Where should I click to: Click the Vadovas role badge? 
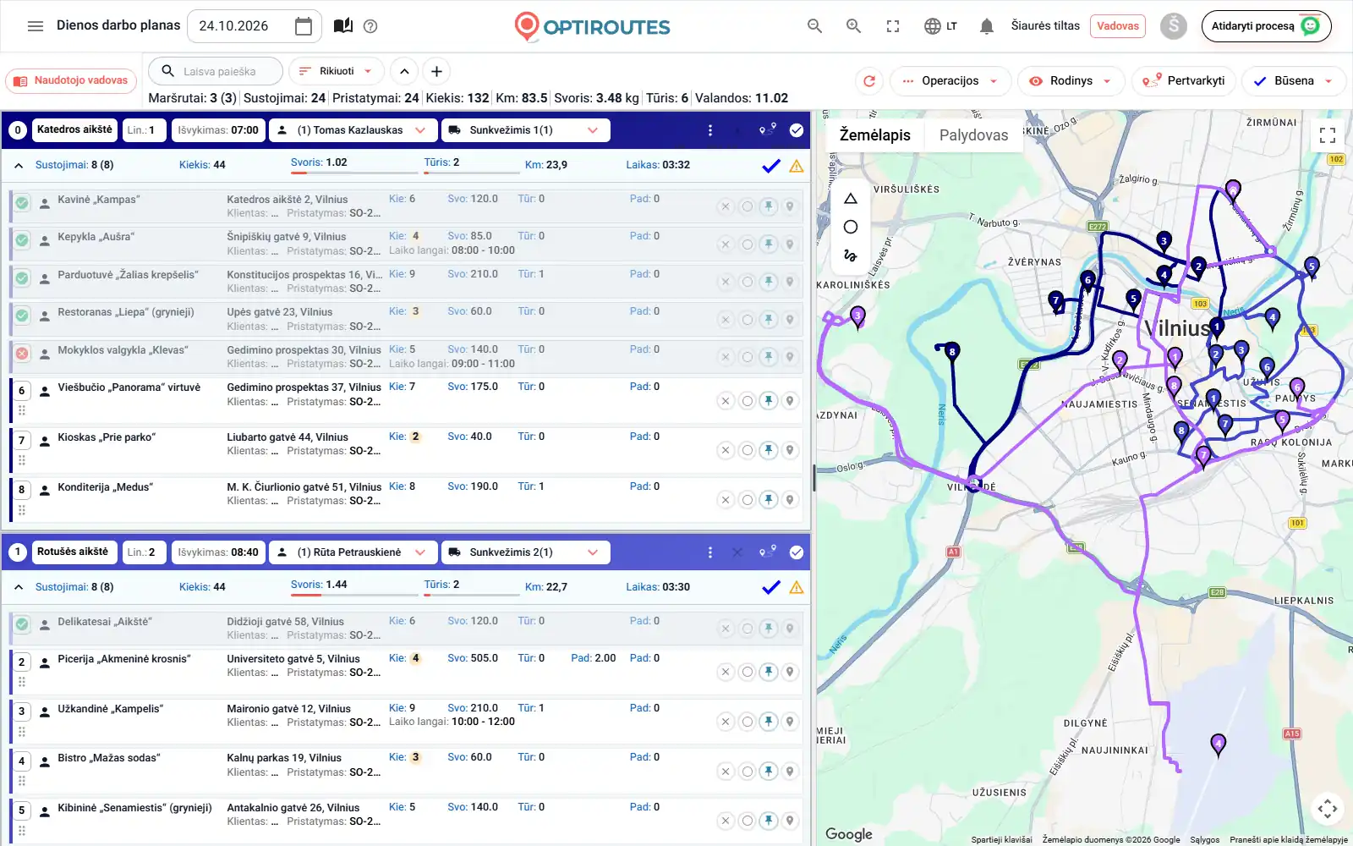click(x=1118, y=26)
